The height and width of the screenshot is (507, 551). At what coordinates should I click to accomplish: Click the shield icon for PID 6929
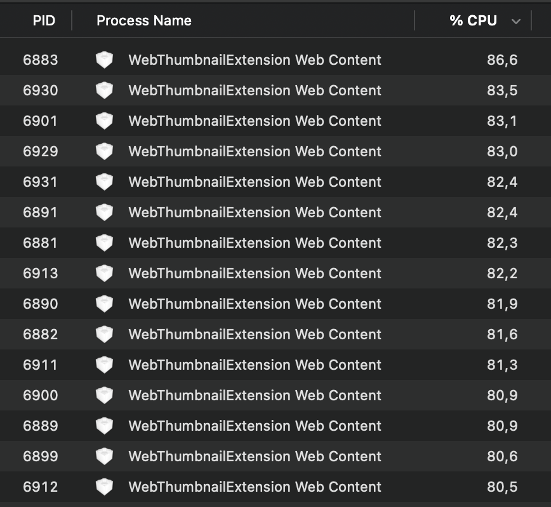pos(104,151)
